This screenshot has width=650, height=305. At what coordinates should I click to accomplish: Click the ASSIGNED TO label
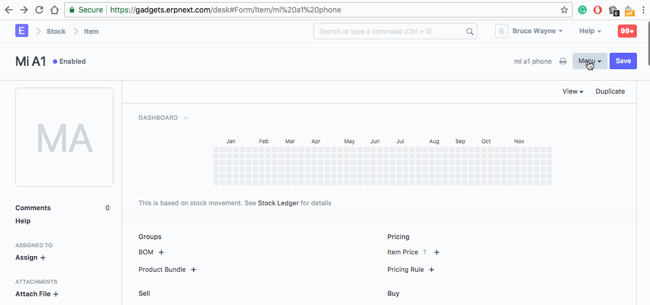[34, 246]
